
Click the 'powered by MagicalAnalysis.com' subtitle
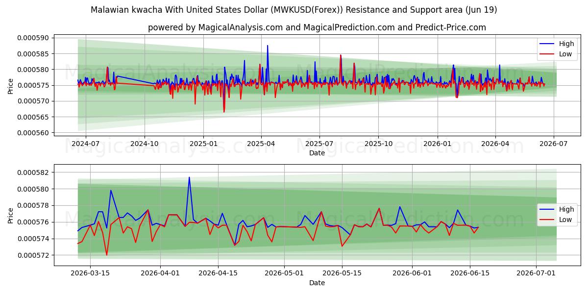[317, 27]
